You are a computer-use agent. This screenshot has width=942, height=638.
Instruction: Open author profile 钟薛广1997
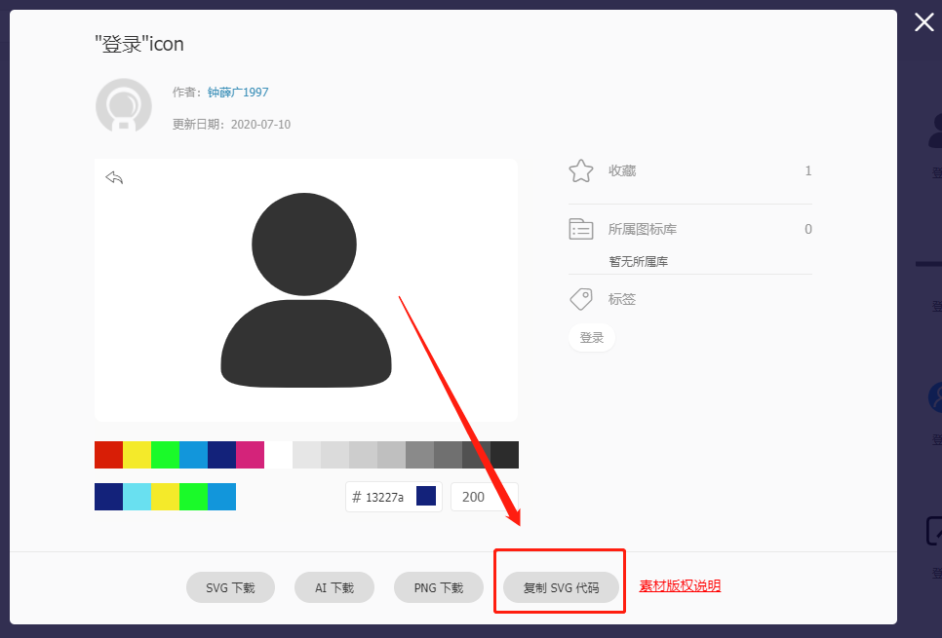click(237, 92)
